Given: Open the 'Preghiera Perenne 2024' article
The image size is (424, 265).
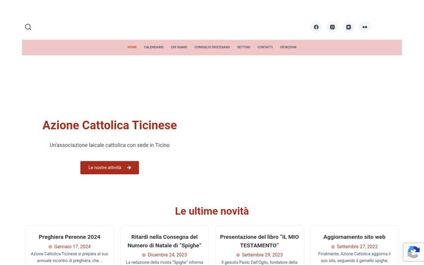Looking at the screenshot, I should (x=69, y=237).
